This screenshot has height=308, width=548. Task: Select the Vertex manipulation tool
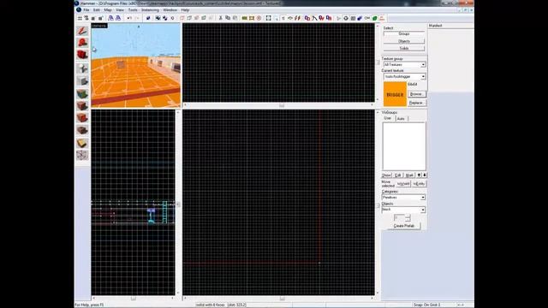[x=82, y=155]
